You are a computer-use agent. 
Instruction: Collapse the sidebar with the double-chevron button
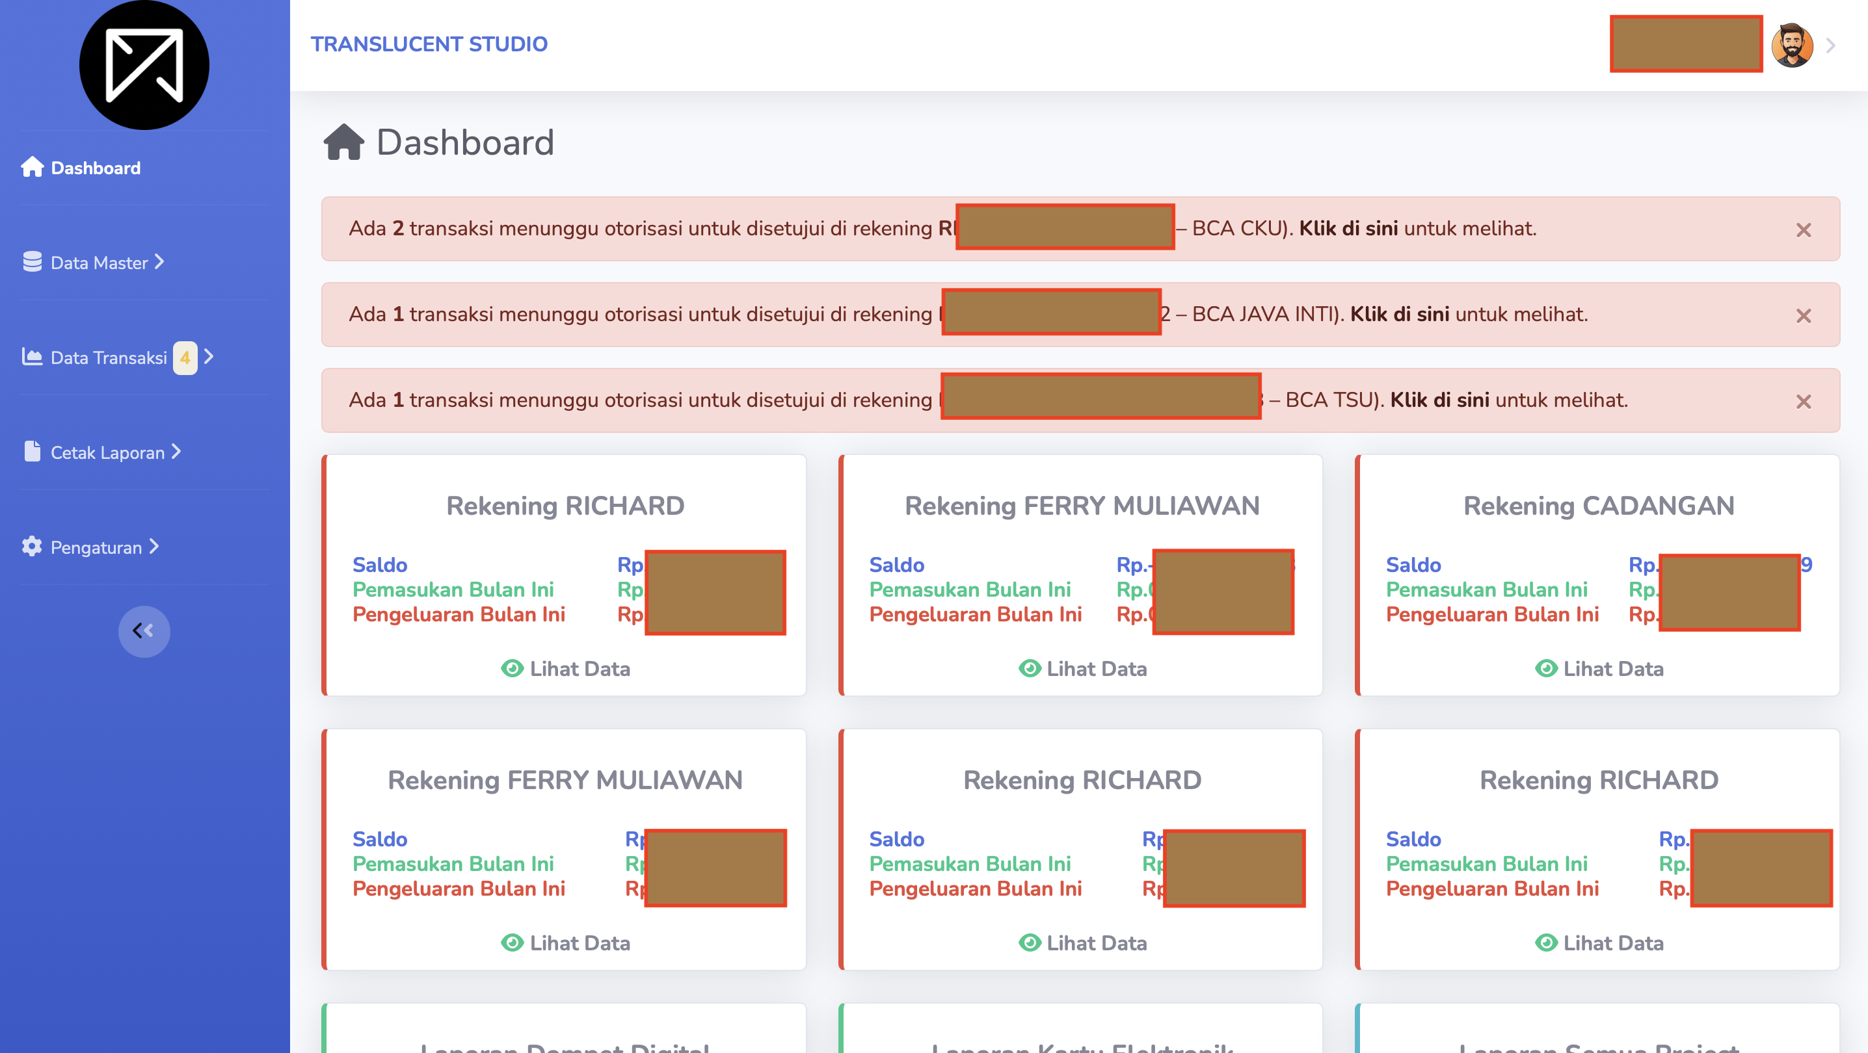pos(144,631)
